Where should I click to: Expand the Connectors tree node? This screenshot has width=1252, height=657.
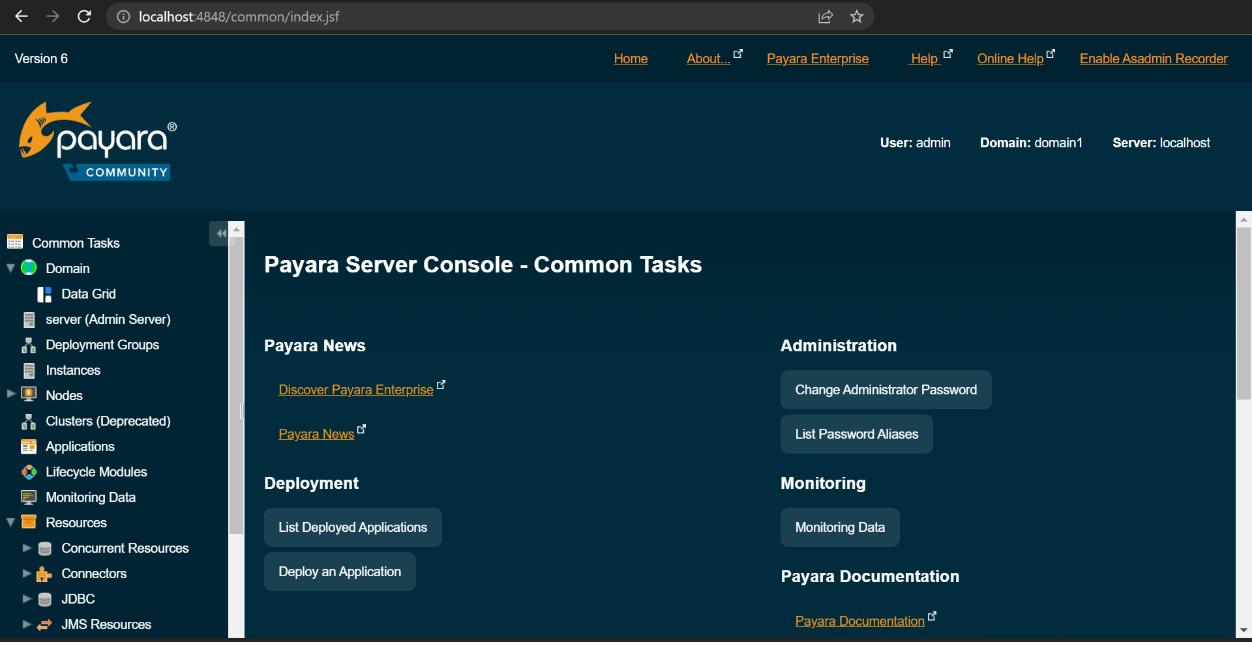27,573
